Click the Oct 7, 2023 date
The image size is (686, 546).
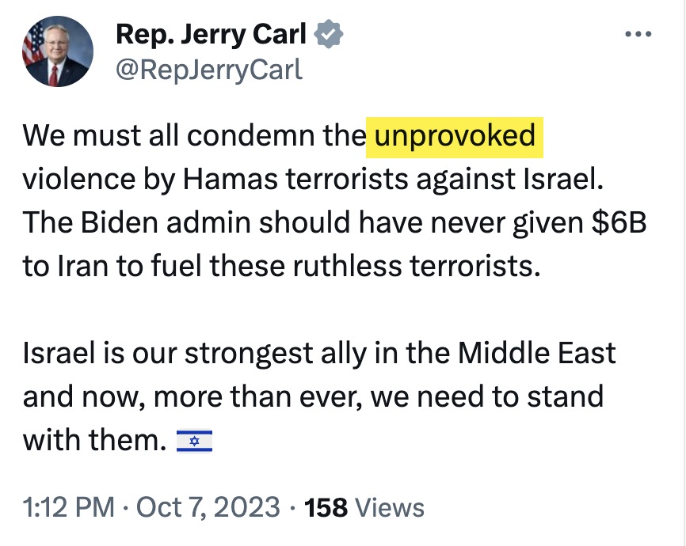pyautogui.click(x=208, y=507)
